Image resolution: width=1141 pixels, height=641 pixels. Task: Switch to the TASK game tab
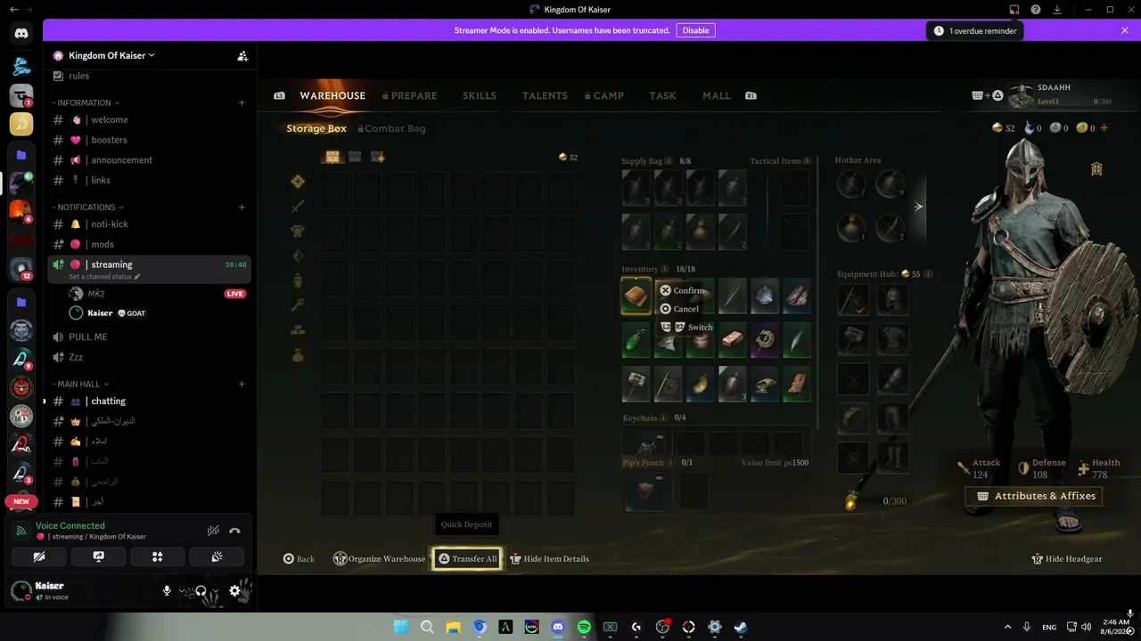(662, 96)
